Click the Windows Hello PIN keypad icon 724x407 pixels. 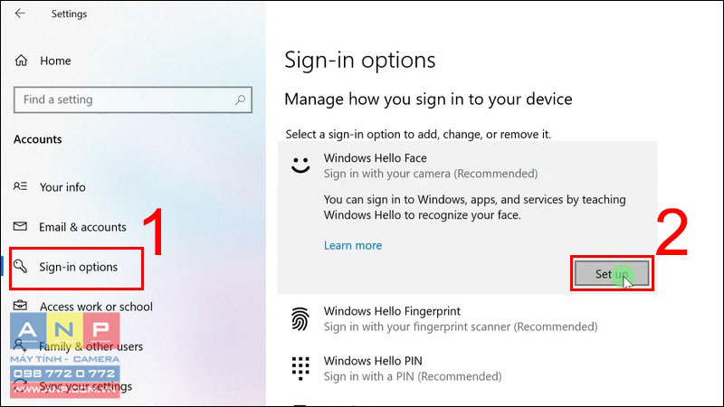(300, 368)
